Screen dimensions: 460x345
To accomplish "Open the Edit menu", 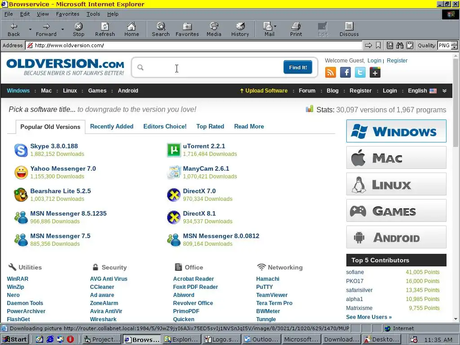I will [x=25, y=14].
